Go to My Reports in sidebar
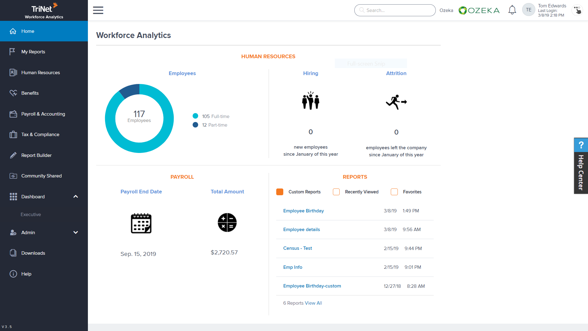This screenshot has height=331, width=588. coord(33,52)
